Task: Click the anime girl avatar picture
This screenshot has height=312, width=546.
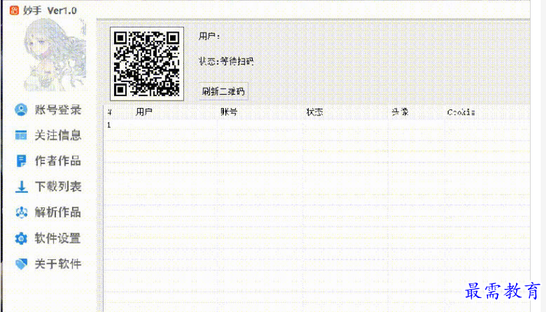Action: coord(55,55)
